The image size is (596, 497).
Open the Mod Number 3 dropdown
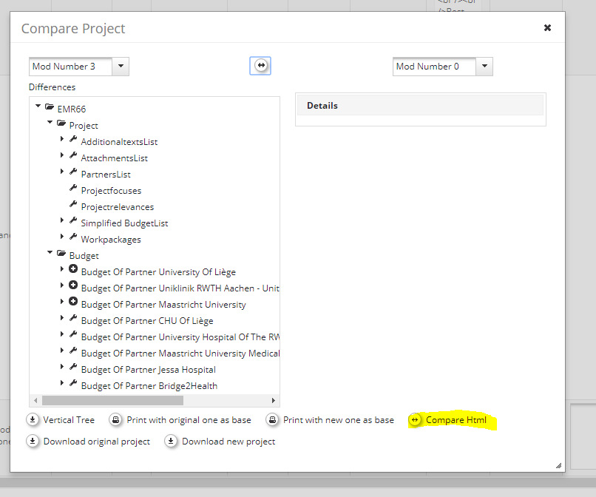pos(122,67)
